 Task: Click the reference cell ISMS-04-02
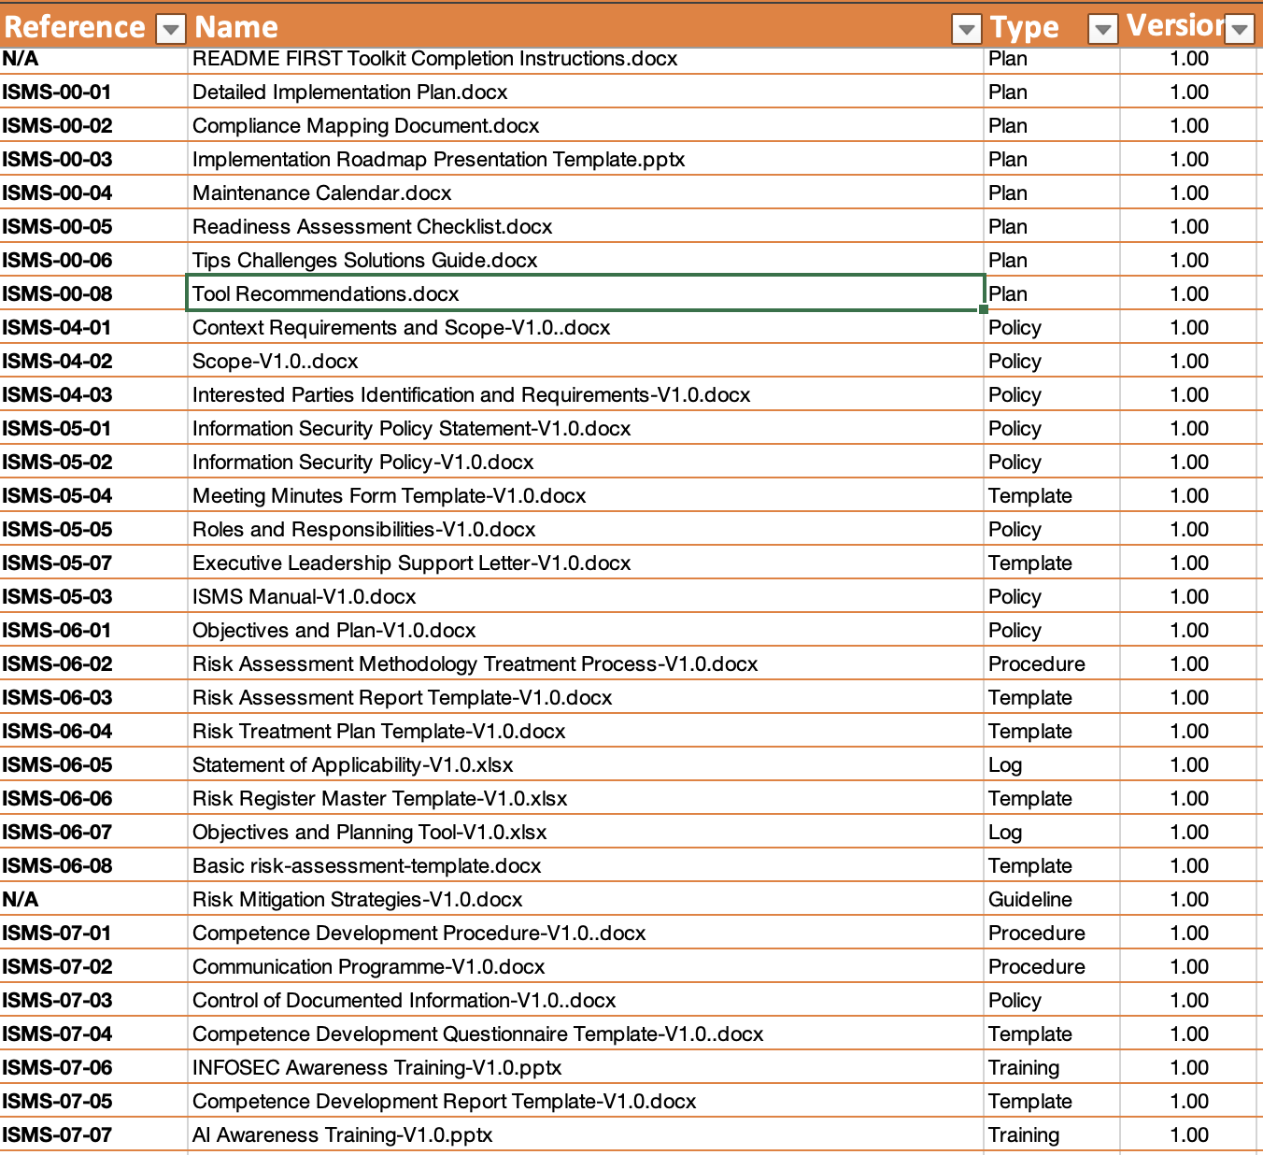click(x=93, y=361)
